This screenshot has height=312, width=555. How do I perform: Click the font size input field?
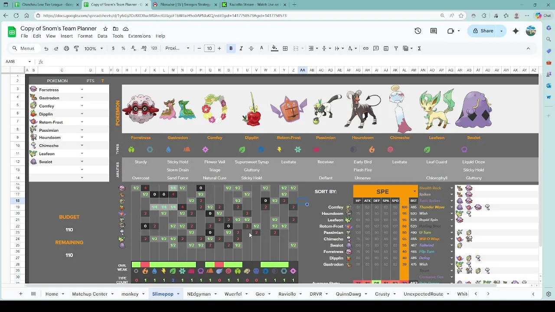pos(209,49)
